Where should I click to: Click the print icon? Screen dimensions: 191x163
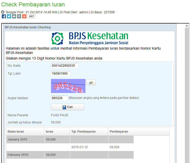[19, 16]
